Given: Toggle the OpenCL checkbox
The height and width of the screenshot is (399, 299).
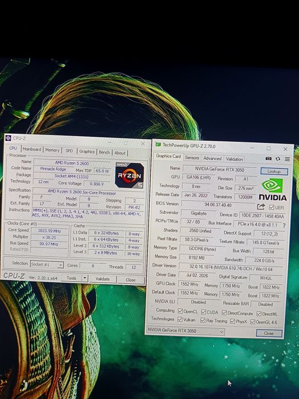Looking at the screenshot, I should point(181,311).
